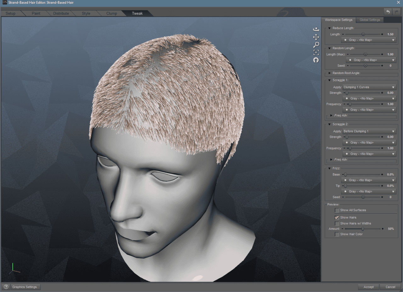The width and height of the screenshot is (403, 292).
Task: Open the Global Settings tab
Action: point(370,20)
